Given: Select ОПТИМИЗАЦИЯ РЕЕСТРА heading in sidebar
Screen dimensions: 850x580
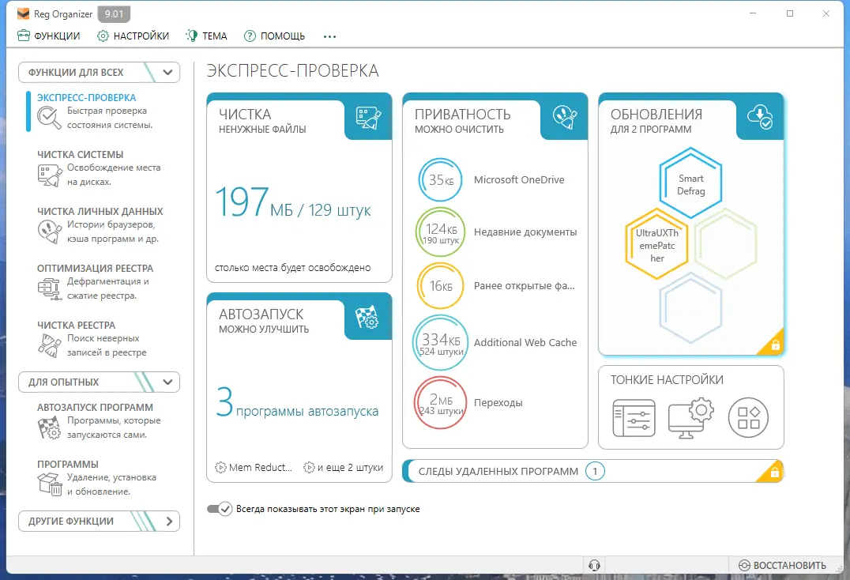Looking at the screenshot, I should click(x=95, y=269).
